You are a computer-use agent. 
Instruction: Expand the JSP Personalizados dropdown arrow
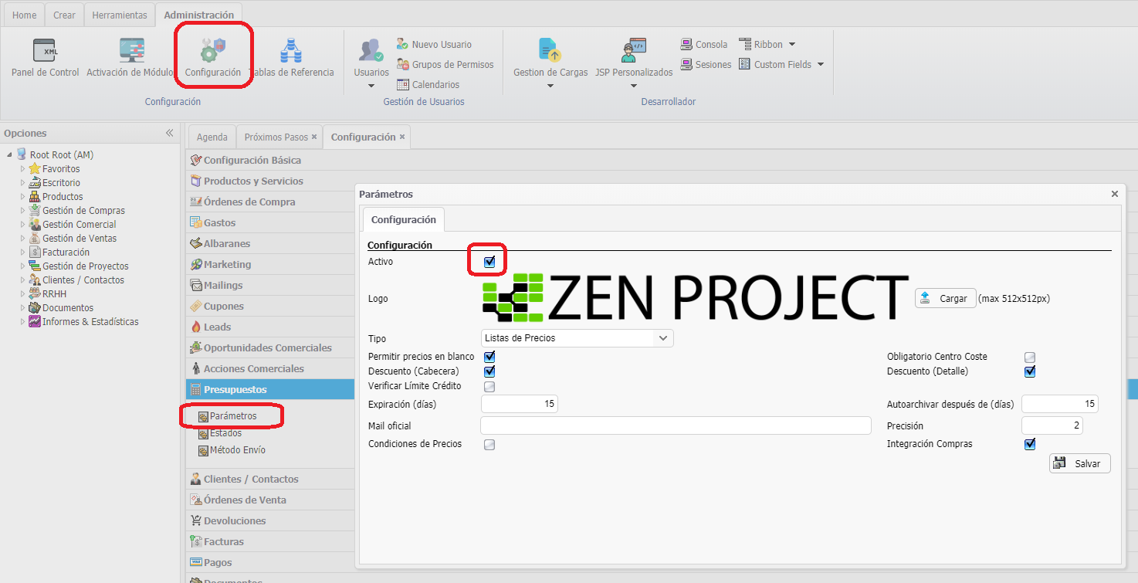click(634, 86)
